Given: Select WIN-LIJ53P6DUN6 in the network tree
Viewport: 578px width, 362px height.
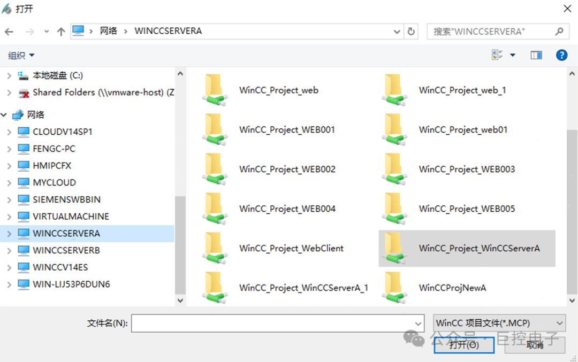Looking at the screenshot, I should 71,284.
